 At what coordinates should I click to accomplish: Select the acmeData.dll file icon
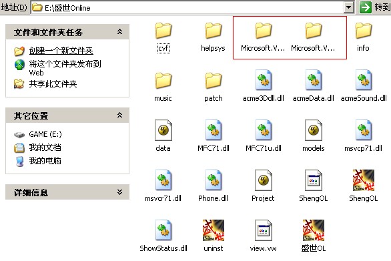314,80
